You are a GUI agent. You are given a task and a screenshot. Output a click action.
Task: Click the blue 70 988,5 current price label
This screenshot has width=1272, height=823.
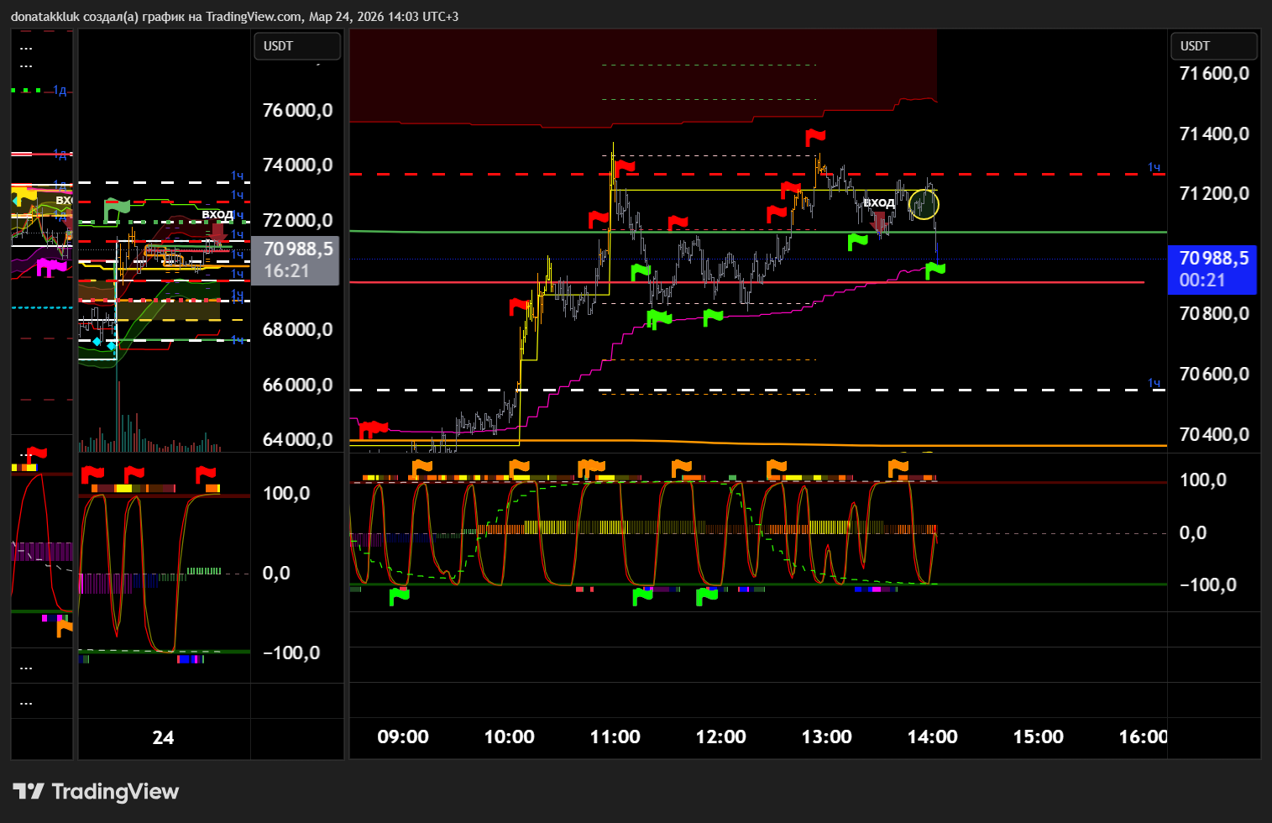(x=1212, y=269)
